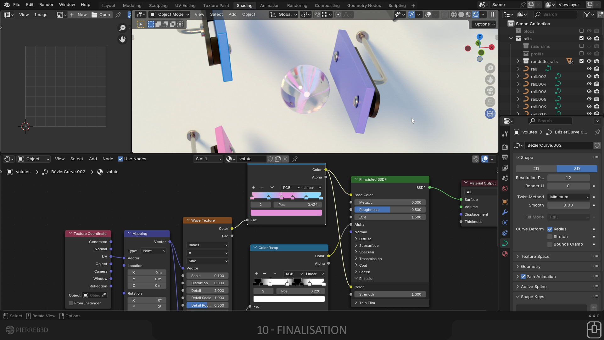Pin the volute material node tree
This screenshot has width=604, height=340.
(x=295, y=159)
